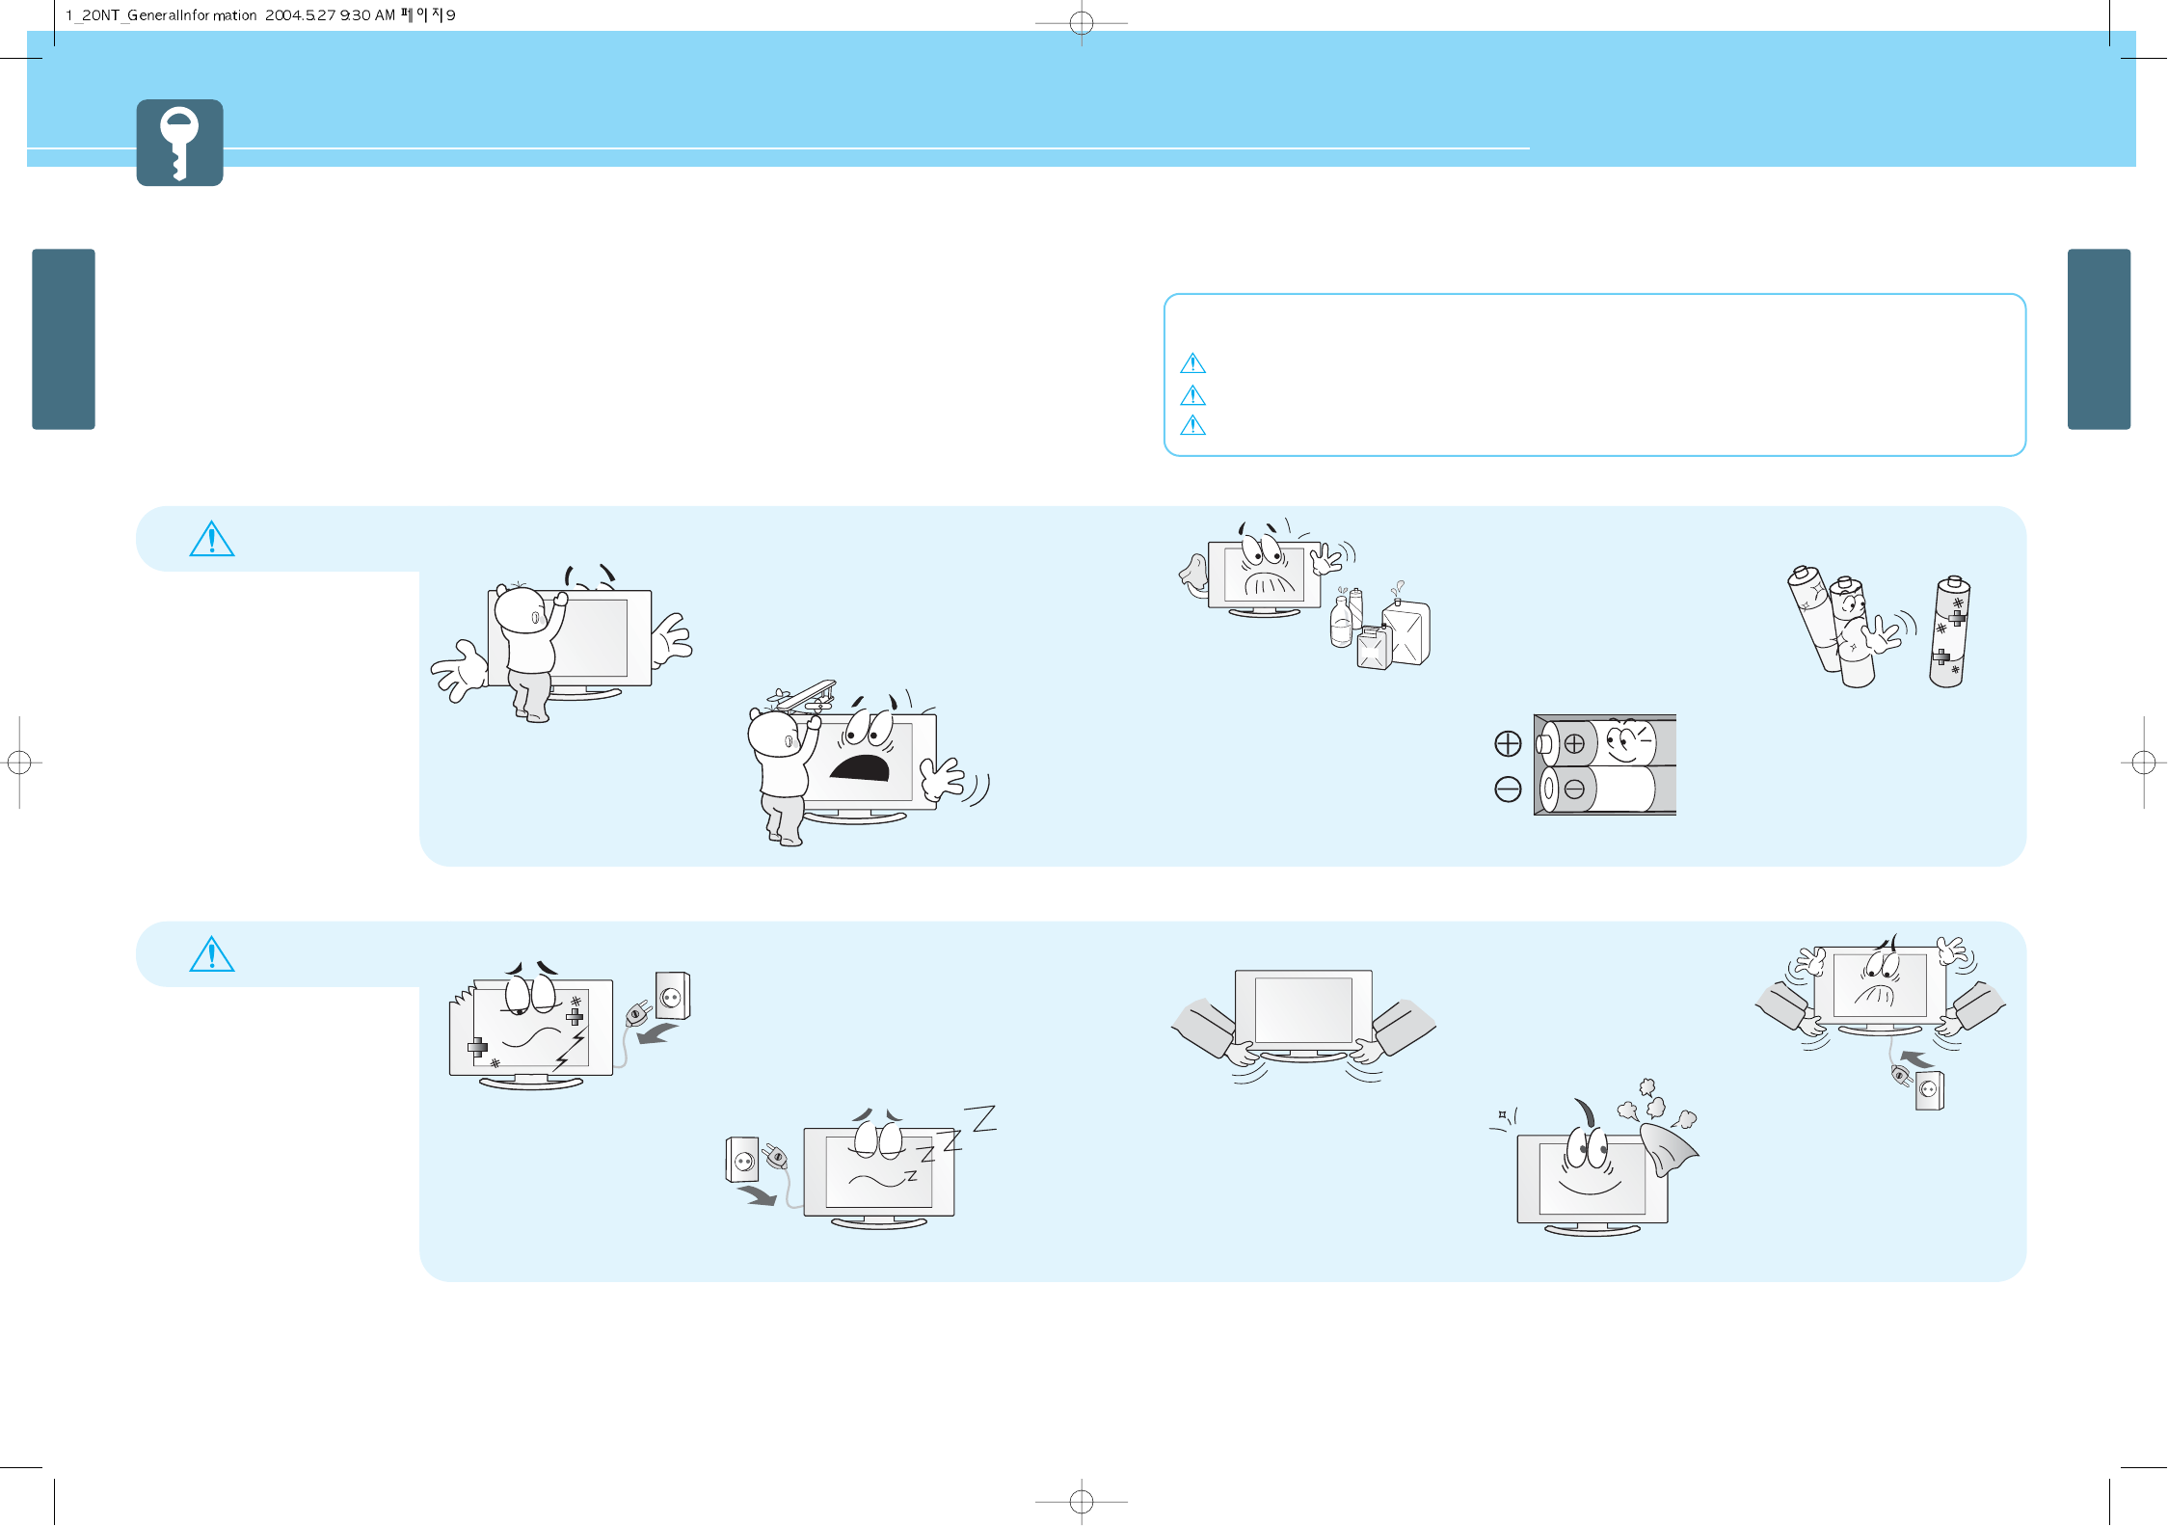The height and width of the screenshot is (1526, 2168).
Task: Click the bottom warning triangle in outlined box
Action: [x=1192, y=425]
